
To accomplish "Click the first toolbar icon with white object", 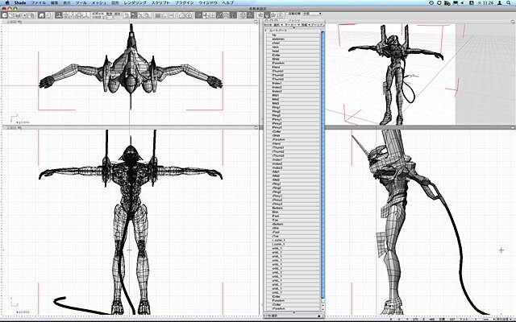I will tap(5, 15).
